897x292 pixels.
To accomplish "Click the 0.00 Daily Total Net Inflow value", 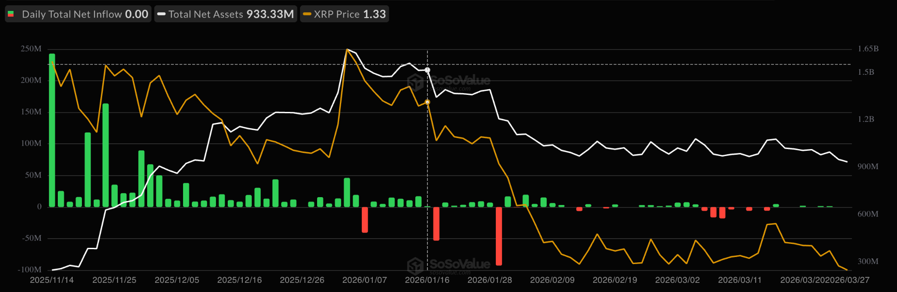I will [x=137, y=14].
